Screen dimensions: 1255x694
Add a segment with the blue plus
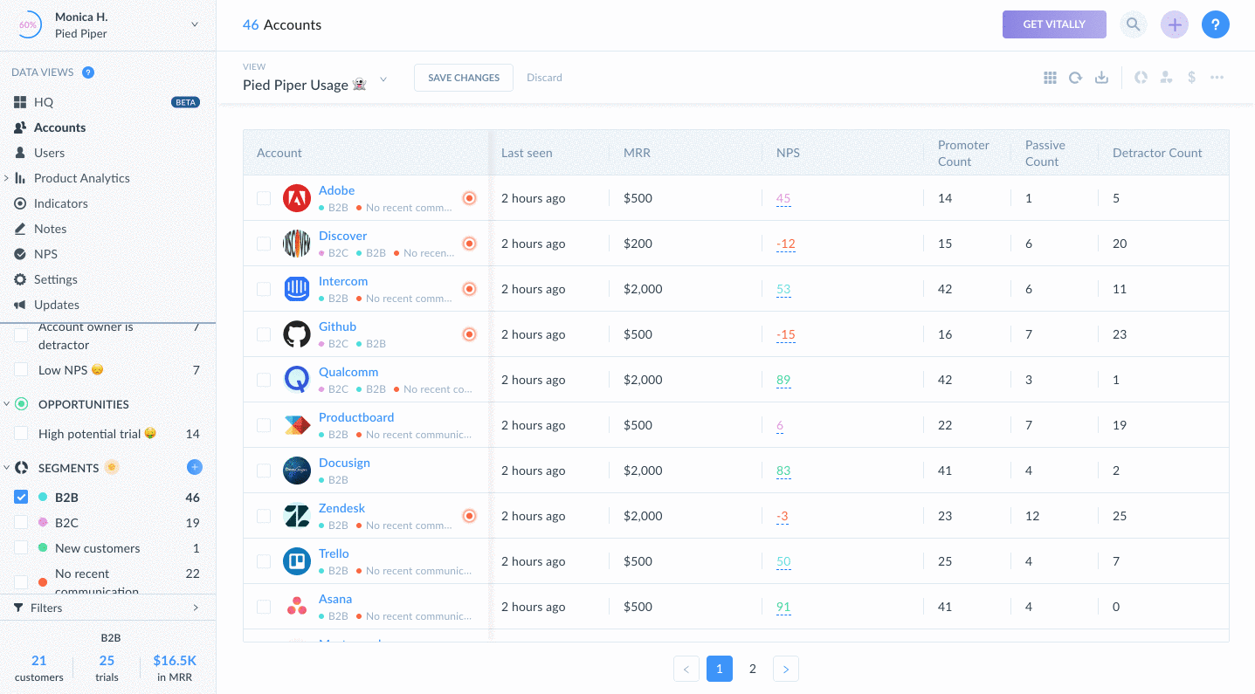[x=195, y=467]
